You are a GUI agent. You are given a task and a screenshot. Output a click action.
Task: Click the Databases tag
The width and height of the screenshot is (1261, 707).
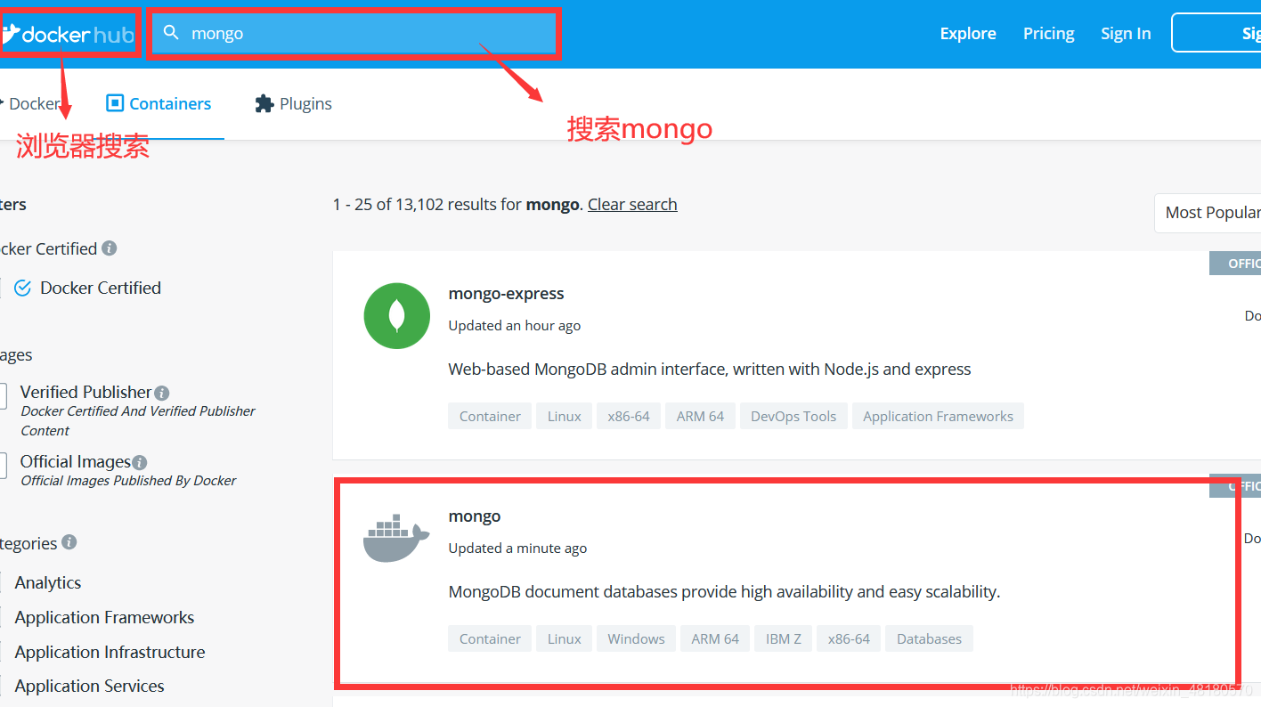tap(929, 638)
